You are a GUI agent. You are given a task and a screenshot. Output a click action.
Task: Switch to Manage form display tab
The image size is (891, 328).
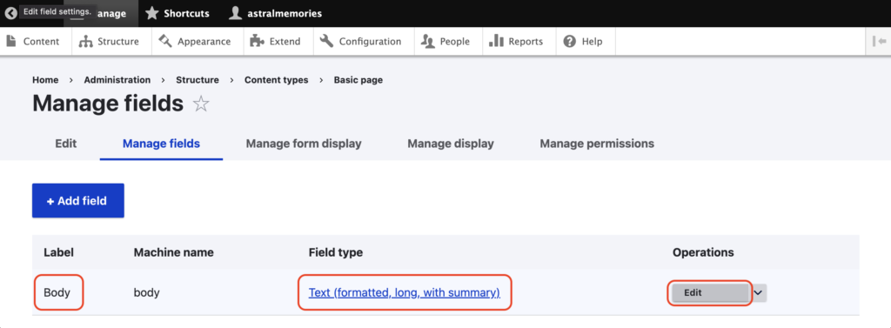coord(304,144)
